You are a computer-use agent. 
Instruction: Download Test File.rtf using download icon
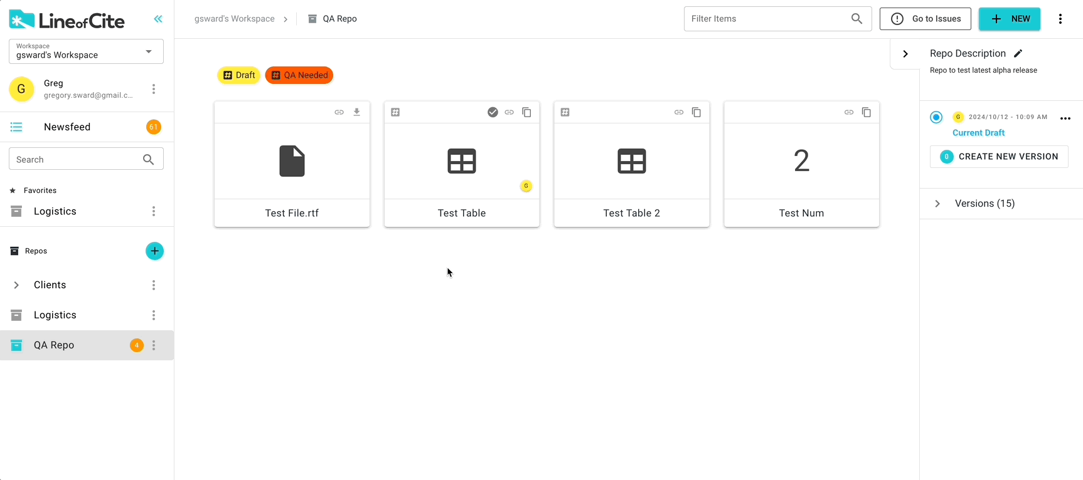(x=356, y=112)
